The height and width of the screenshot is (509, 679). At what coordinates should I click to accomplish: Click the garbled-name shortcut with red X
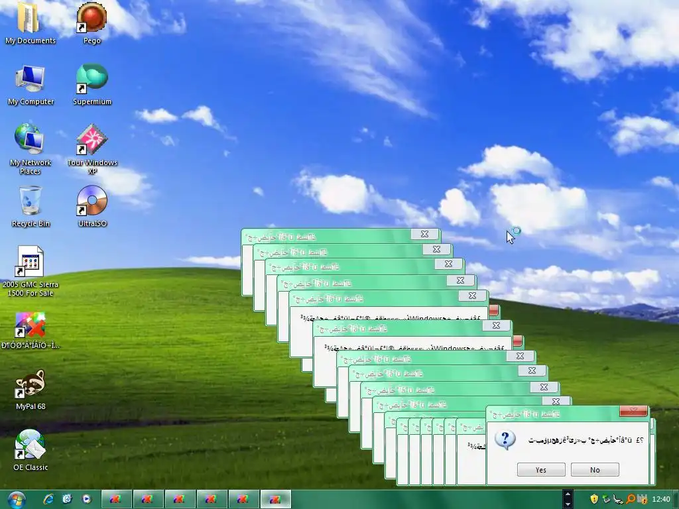coord(29,325)
